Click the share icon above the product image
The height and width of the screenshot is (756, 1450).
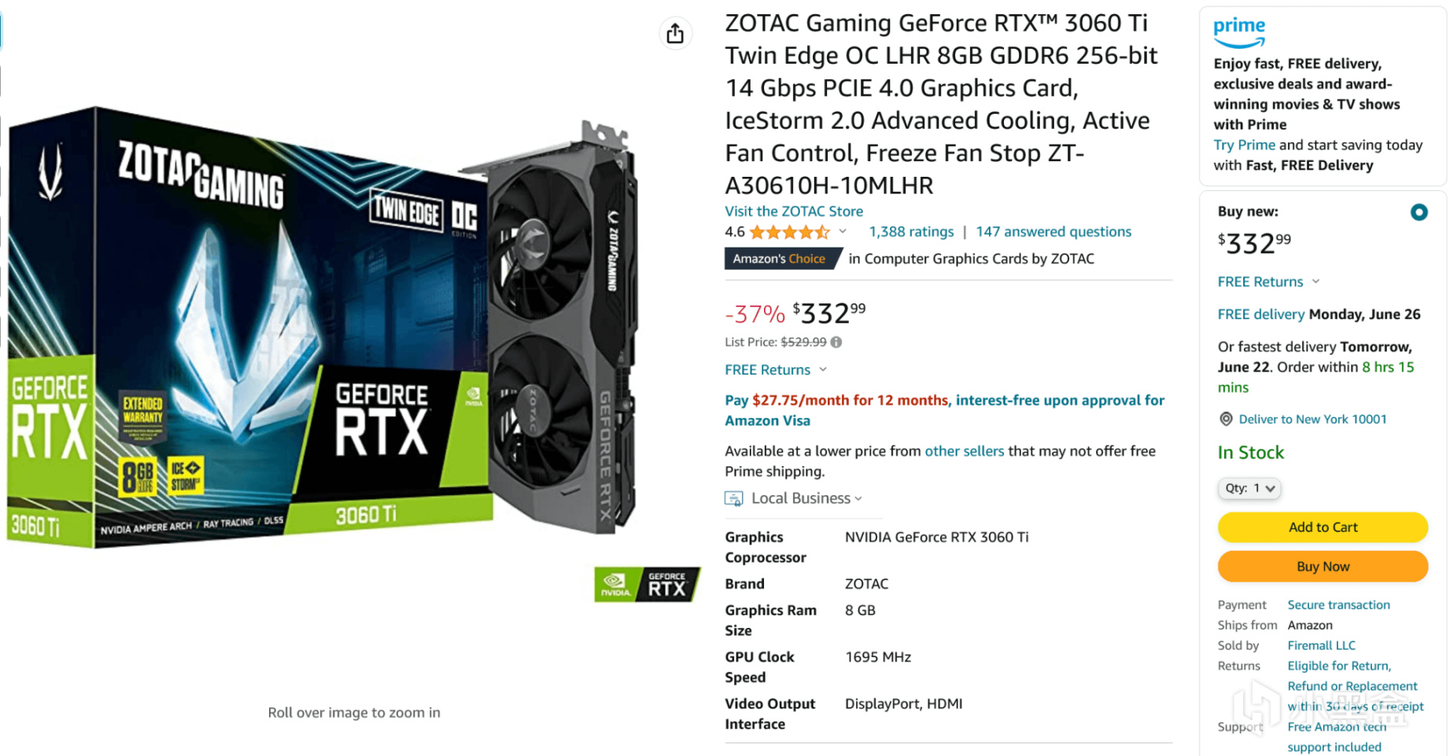(675, 34)
